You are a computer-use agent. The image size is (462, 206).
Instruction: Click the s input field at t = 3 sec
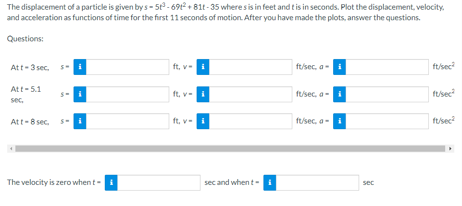tap(127, 67)
